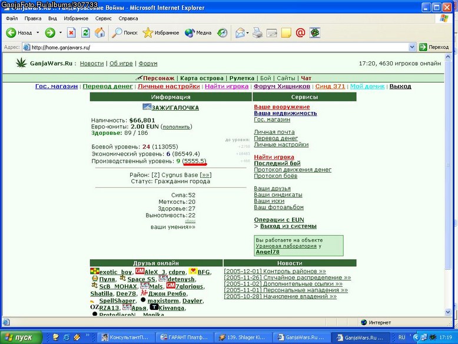Open the Сервис menu

click(x=104, y=18)
